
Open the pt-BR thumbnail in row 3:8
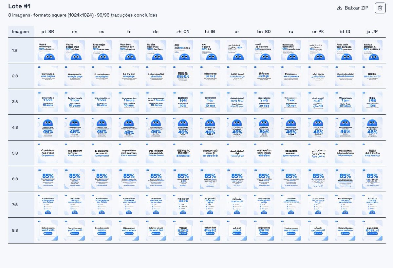pos(48,102)
